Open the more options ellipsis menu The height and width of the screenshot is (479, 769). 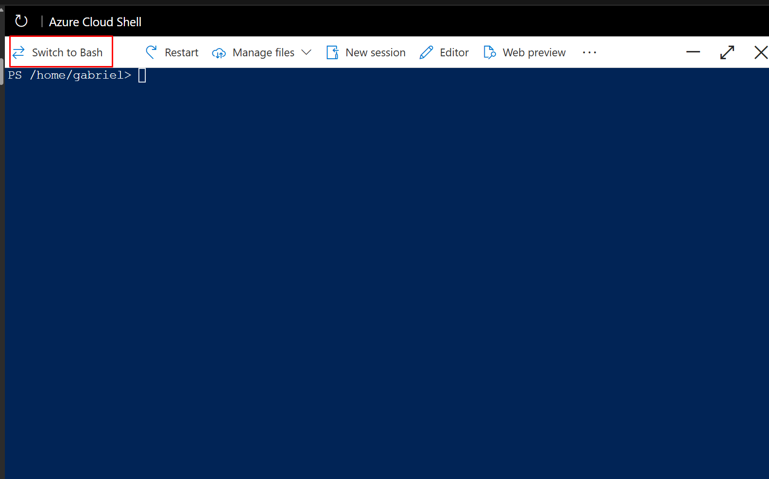pos(589,52)
